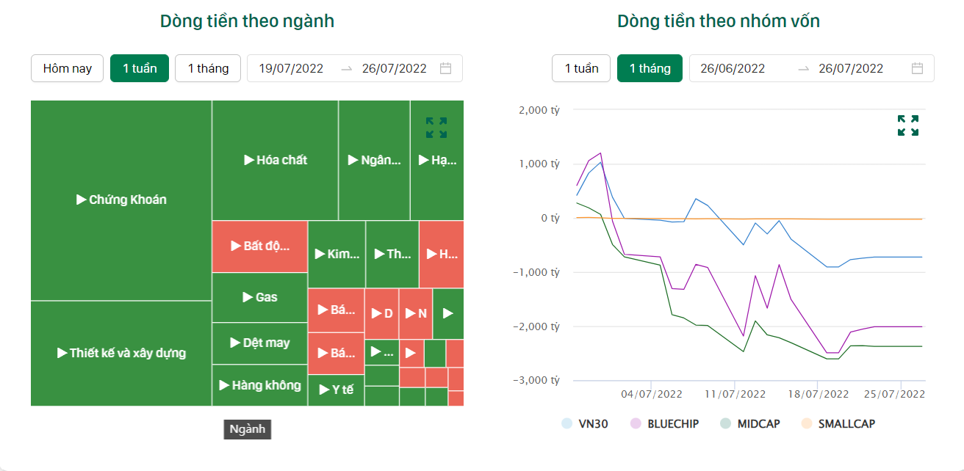Screen dimensions: 964x471
Task: Edit end date 26/07/2022 in industry panel
Action: 395,68
